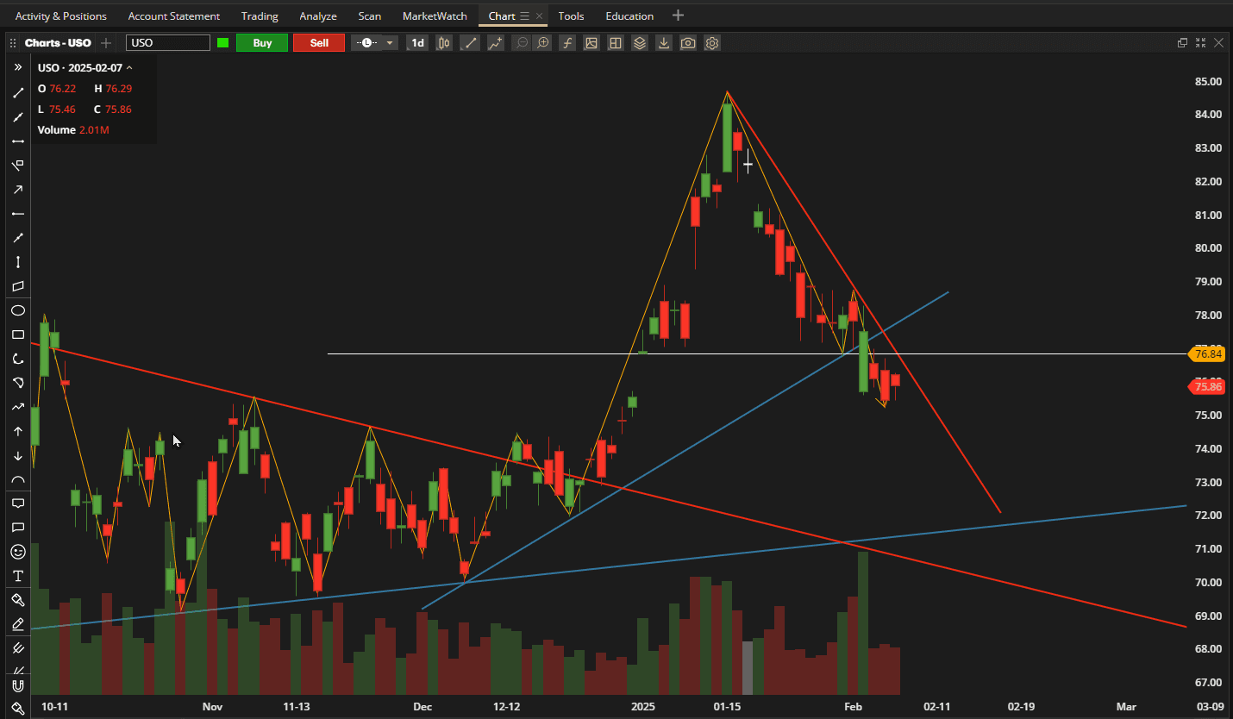Open the drawings toolbar line button
The height and width of the screenshot is (719, 1233).
pyautogui.click(x=470, y=42)
